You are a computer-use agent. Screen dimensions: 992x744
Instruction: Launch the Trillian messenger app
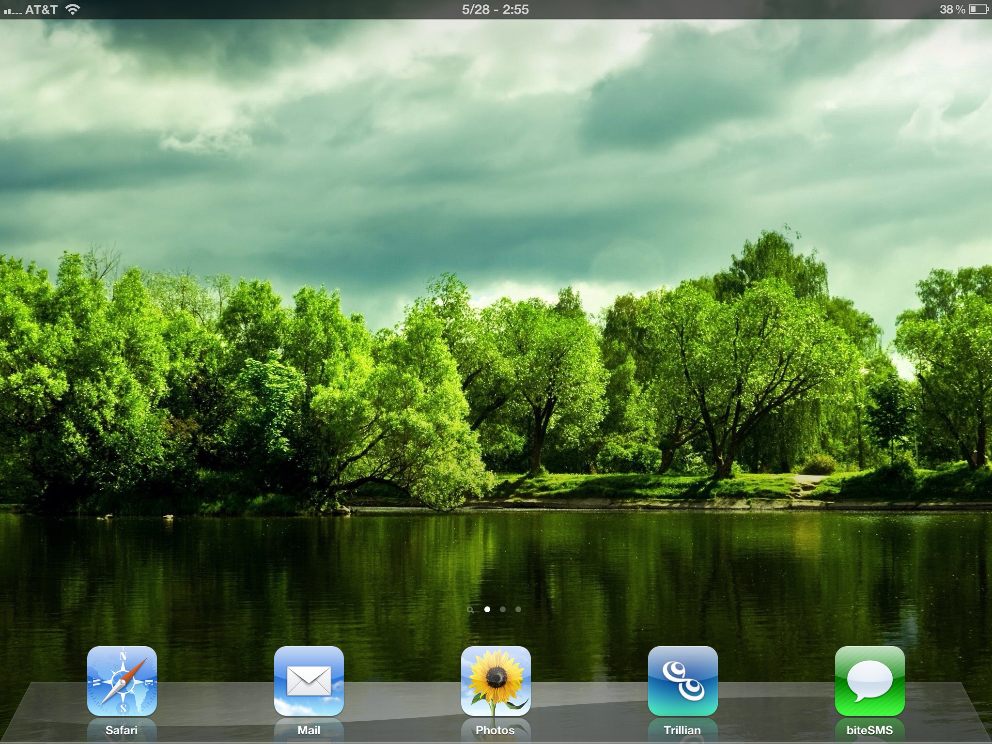[682, 681]
